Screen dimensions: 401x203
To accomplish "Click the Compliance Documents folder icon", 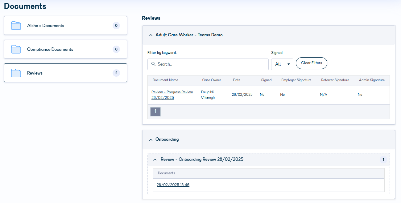I will tap(16, 49).
